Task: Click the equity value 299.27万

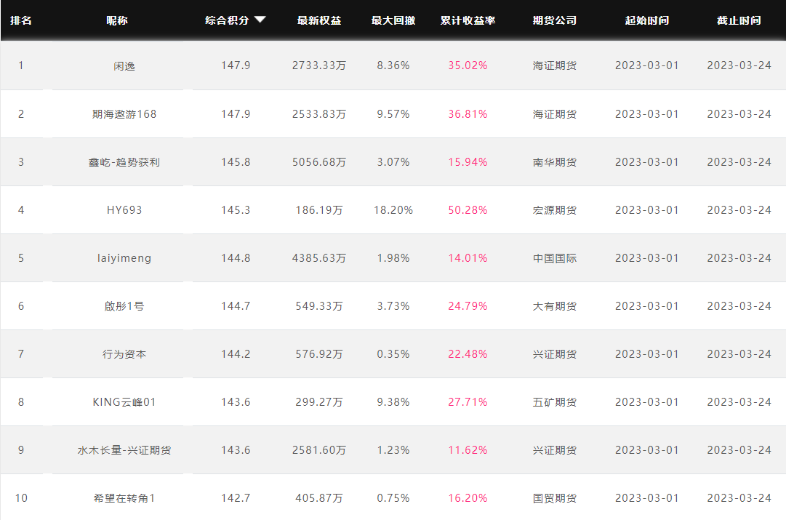Action: coord(318,402)
